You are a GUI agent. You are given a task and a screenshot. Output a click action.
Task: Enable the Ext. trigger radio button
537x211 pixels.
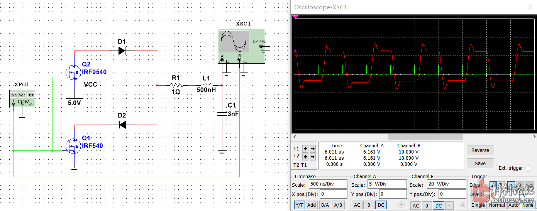tap(528, 168)
